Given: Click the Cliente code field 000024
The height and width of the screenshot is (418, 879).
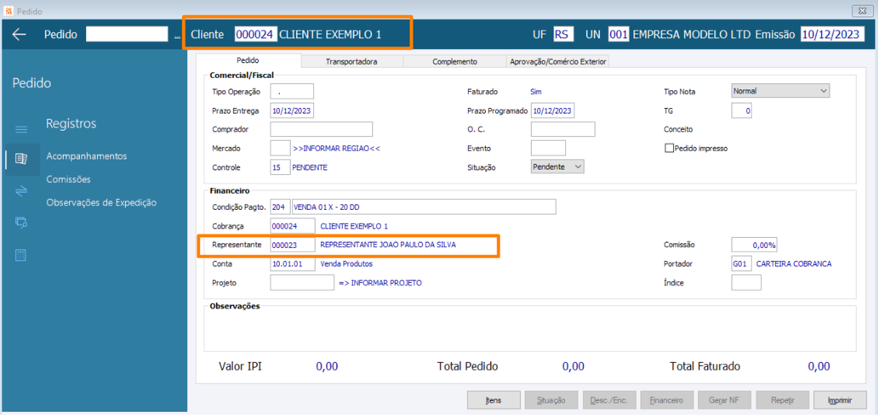Looking at the screenshot, I should click(x=255, y=34).
